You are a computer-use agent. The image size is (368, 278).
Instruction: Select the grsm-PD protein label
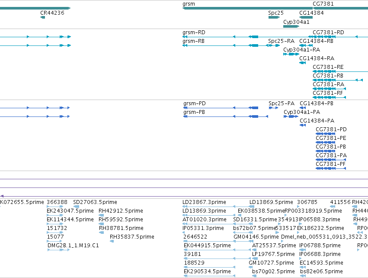pyautogui.click(x=194, y=103)
